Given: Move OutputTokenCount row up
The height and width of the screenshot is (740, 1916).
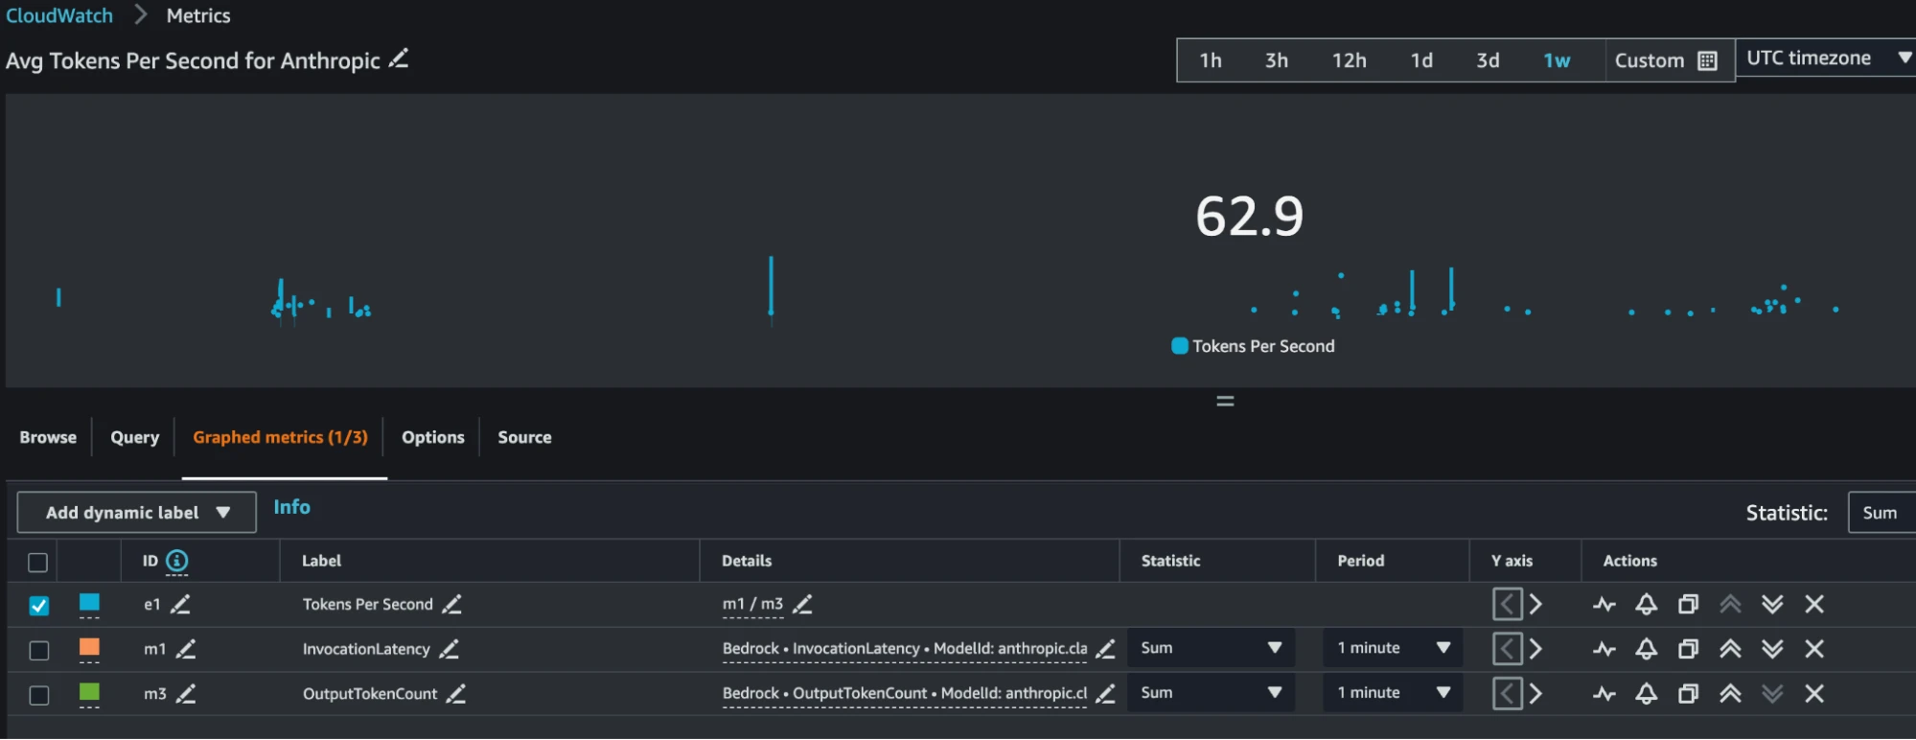Looking at the screenshot, I should coord(1730,694).
